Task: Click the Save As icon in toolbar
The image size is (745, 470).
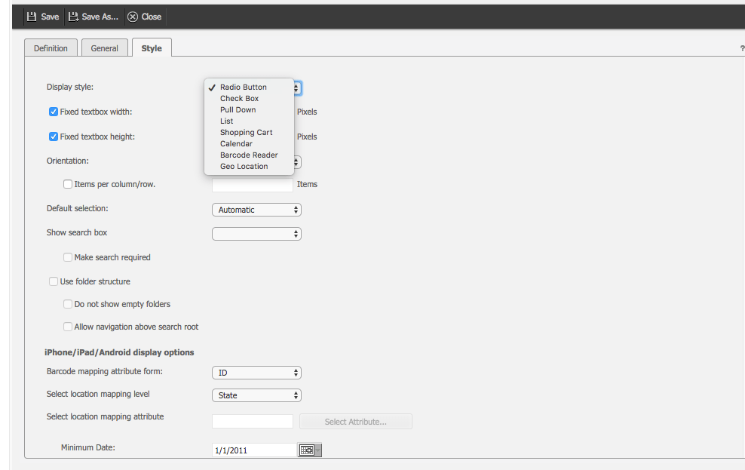Action: tap(74, 17)
